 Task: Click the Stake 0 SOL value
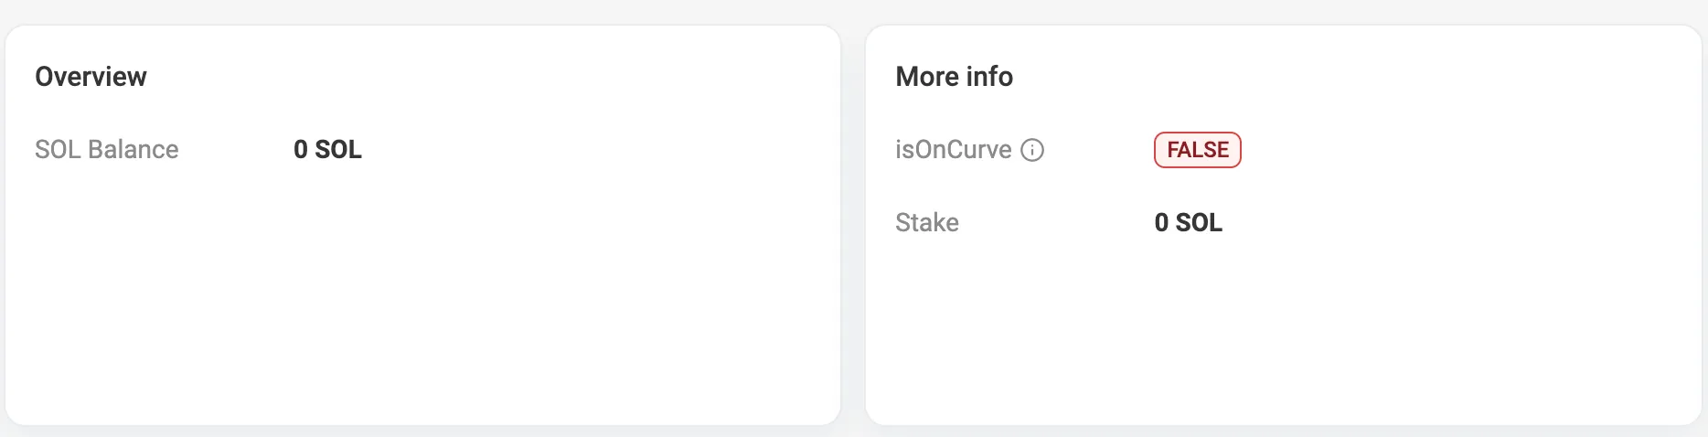point(1188,223)
